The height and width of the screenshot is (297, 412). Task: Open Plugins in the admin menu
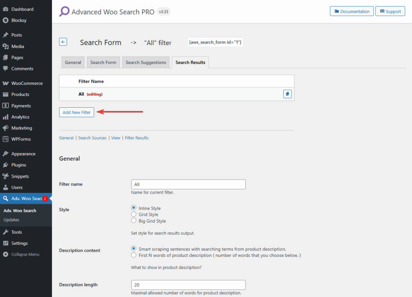click(x=18, y=165)
